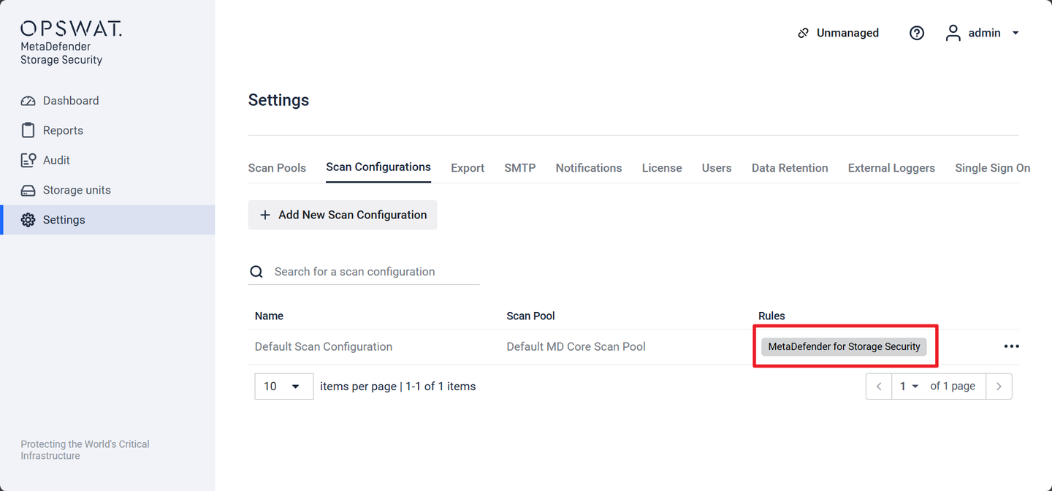
Task: Focus the scan configuration search field
Action: (x=364, y=272)
